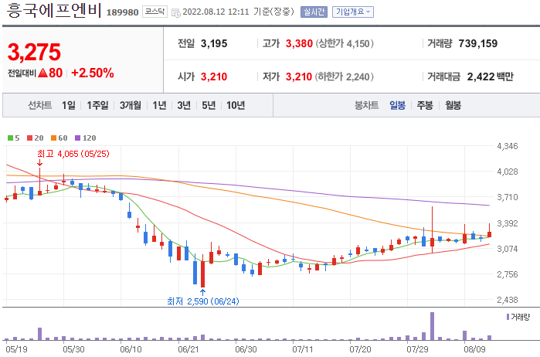540x357 pixels.
Task: Click the orange 60-day moving average swatch
Action: [x=54, y=138]
